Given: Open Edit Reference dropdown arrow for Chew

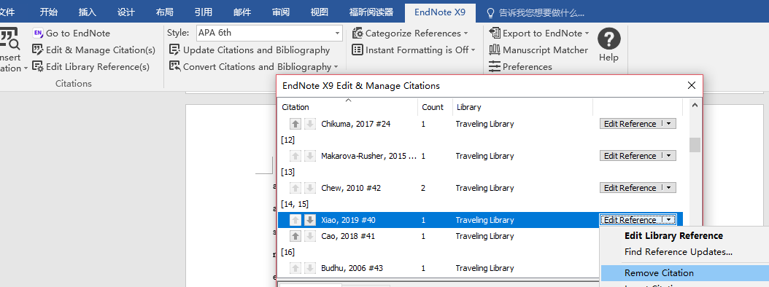Looking at the screenshot, I should click(x=668, y=188).
